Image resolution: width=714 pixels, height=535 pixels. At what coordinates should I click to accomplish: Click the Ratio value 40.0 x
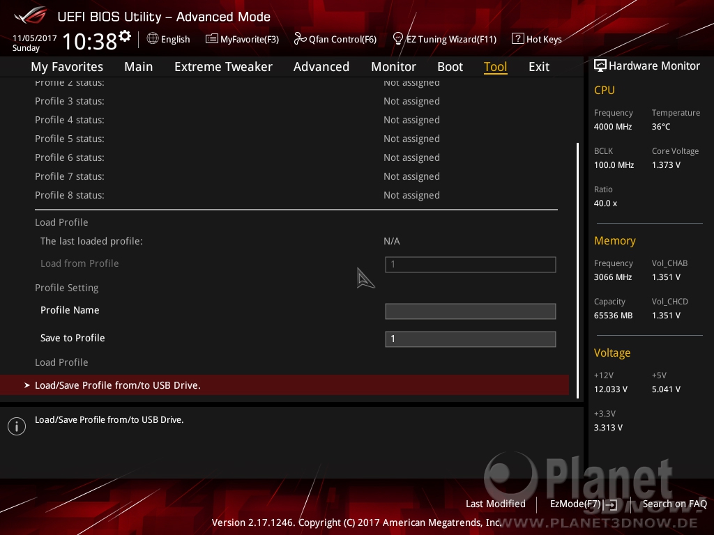[606, 203]
